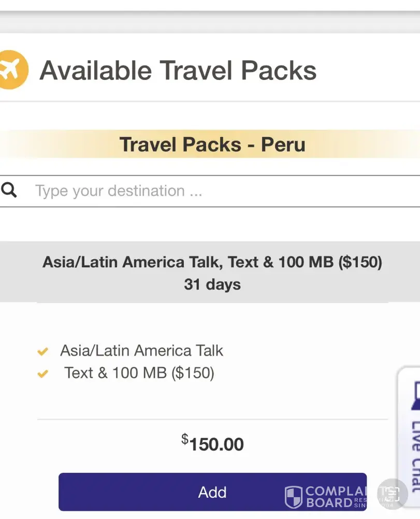
Task: Click the orange airplane travel icon
Action: (x=11, y=70)
